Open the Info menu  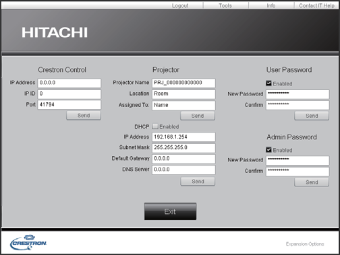(271, 5)
